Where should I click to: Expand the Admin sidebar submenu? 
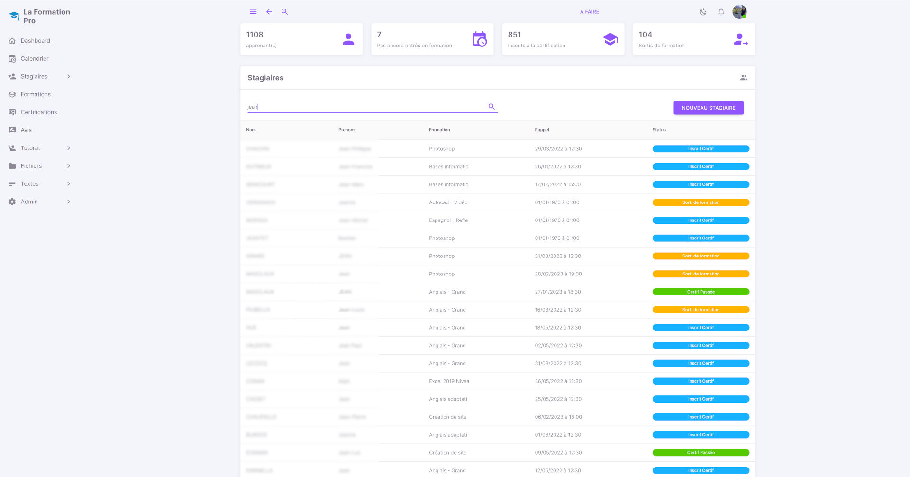(x=69, y=202)
